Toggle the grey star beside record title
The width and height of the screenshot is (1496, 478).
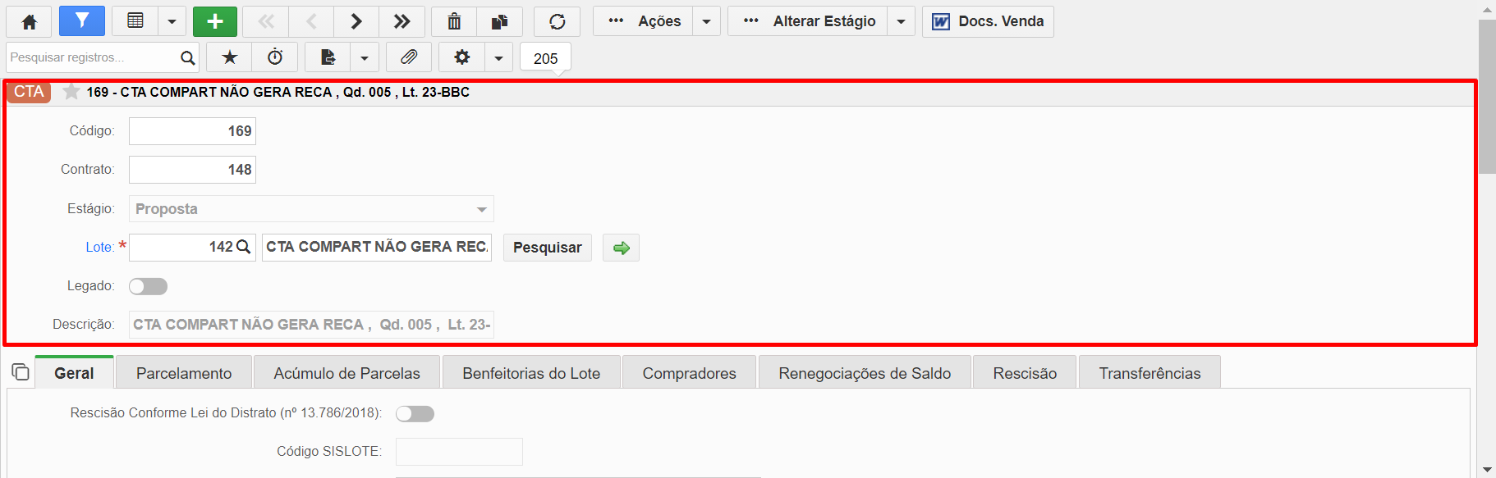(71, 92)
